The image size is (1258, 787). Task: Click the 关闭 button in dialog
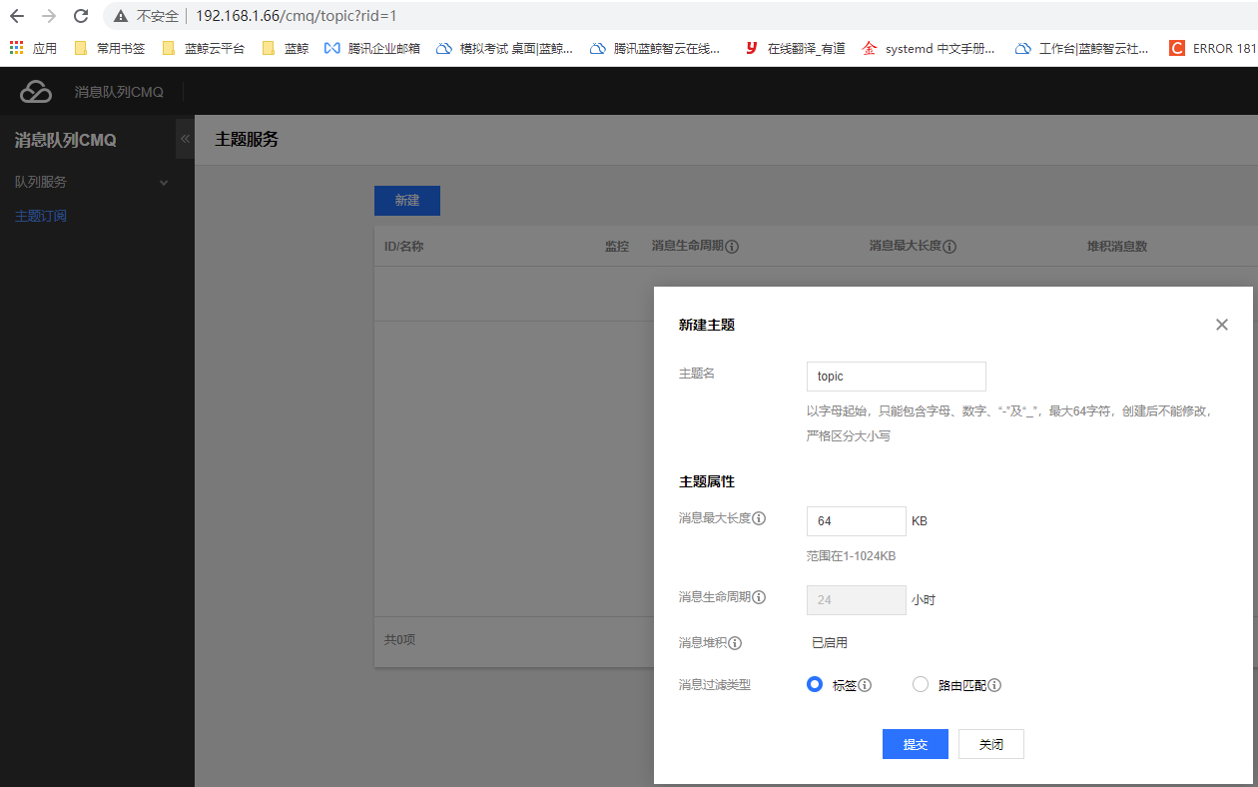pyautogui.click(x=990, y=744)
